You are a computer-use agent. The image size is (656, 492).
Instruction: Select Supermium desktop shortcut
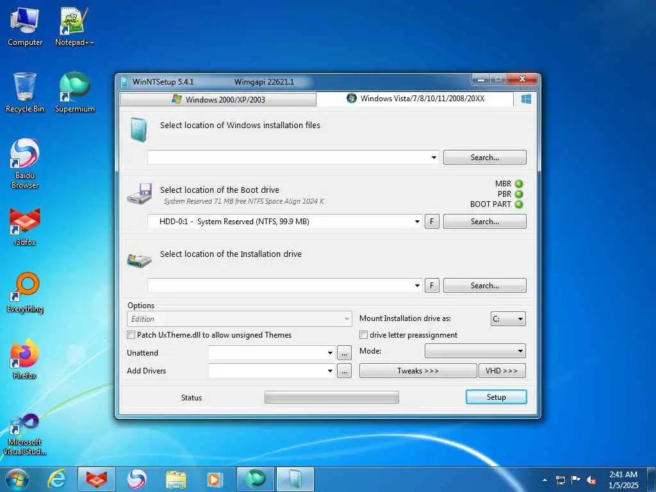pyautogui.click(x=74, y=93)
